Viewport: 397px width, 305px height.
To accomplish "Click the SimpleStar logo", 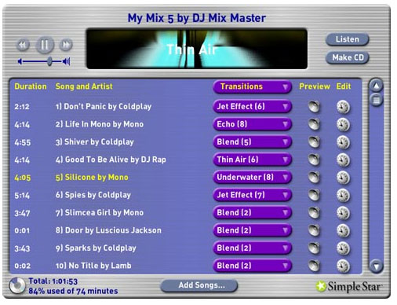I will click(348, 286).
